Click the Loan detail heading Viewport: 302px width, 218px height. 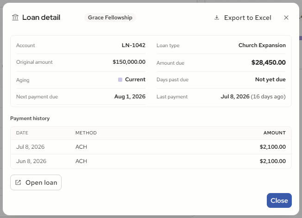41,18
